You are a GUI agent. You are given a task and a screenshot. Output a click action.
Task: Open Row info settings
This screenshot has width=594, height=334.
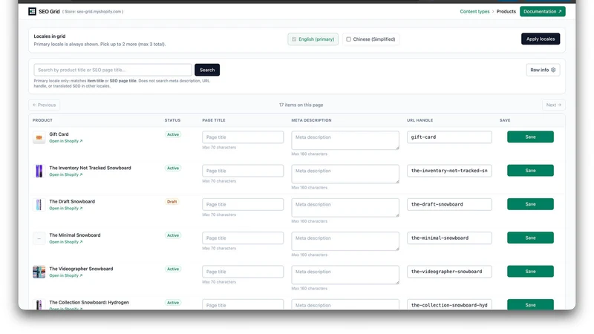pos(543,70)
